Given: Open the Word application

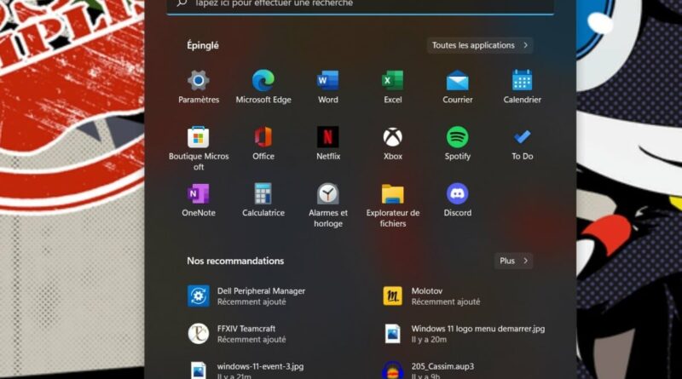Looking at the screenshot, I should tap(328, 87).
